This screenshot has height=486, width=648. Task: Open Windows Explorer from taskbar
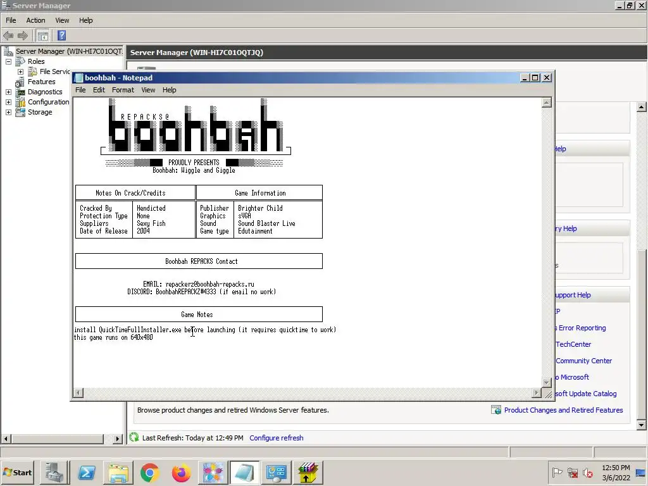click(x=118, y=473)
